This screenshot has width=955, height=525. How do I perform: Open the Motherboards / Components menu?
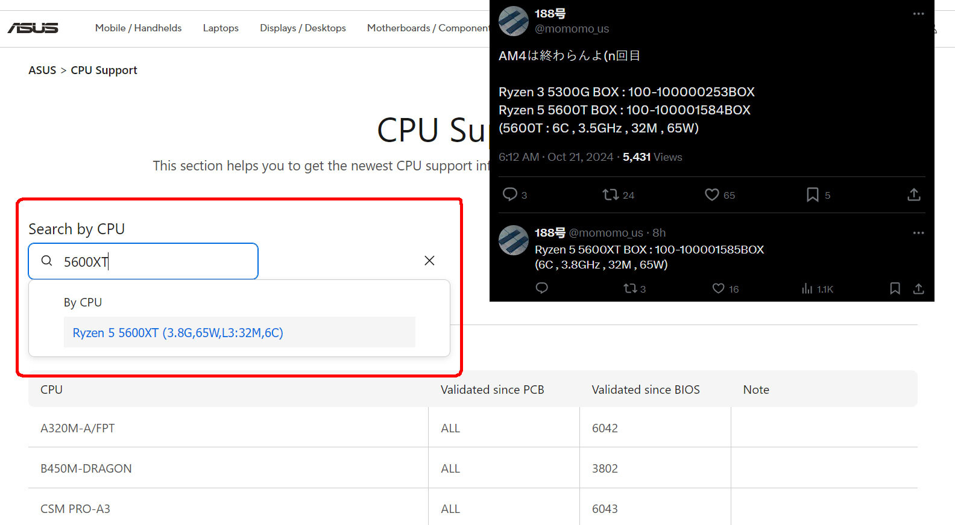(x=428, y=28)
